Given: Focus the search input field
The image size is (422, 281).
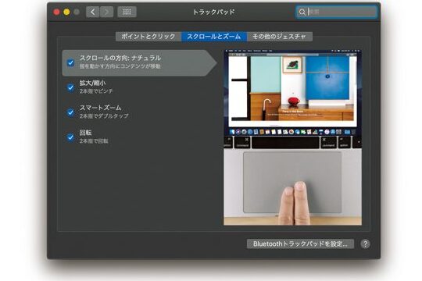Looking at the screenshot, I should tap(336, 12).
